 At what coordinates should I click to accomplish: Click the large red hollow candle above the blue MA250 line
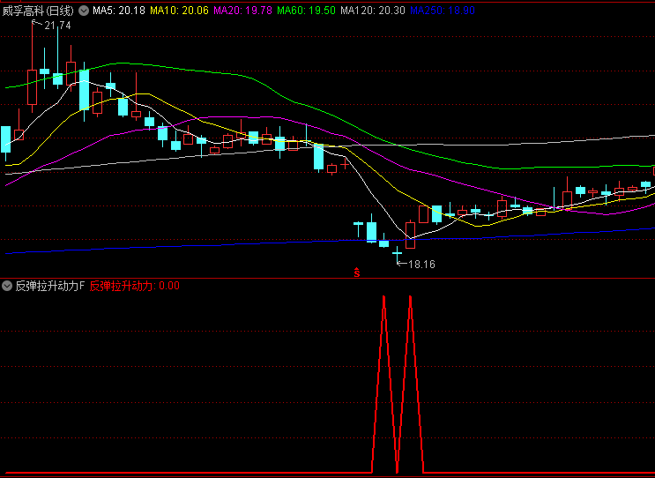pyautogui.click(x=410, y=235)
